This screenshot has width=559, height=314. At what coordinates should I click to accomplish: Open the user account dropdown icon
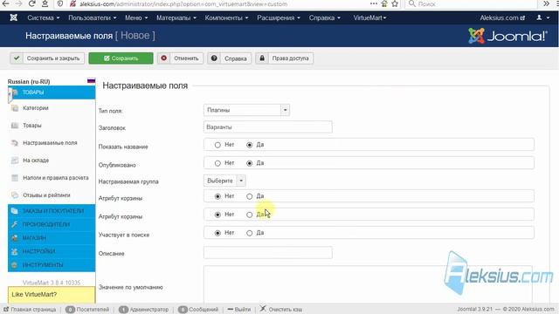[543, 17]
